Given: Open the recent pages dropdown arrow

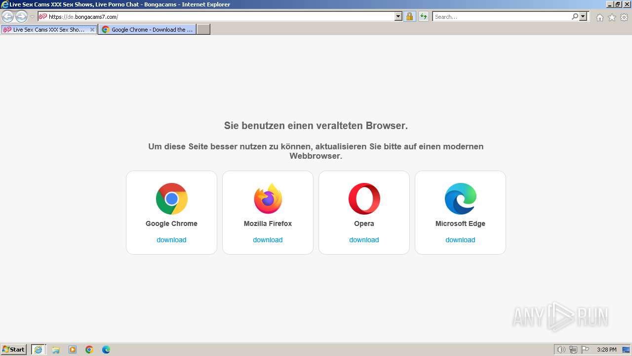Looking at the screenshot, I should tap(32, 17).
